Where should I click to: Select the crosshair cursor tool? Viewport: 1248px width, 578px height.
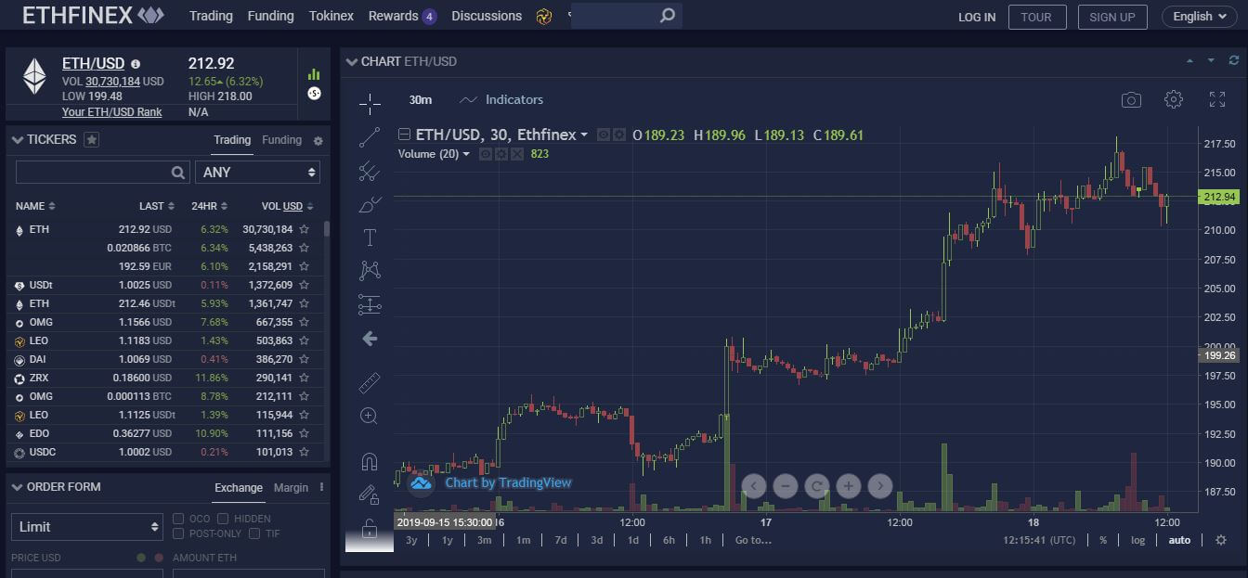(x=370, y=103)
